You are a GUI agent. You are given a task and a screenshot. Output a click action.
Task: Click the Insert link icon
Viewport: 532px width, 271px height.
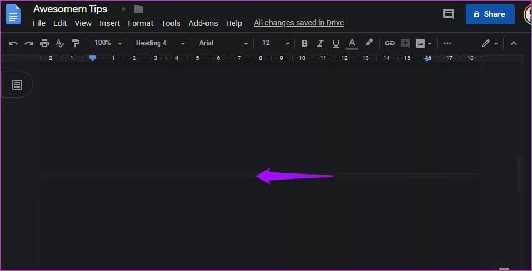[x=389, y=43]
